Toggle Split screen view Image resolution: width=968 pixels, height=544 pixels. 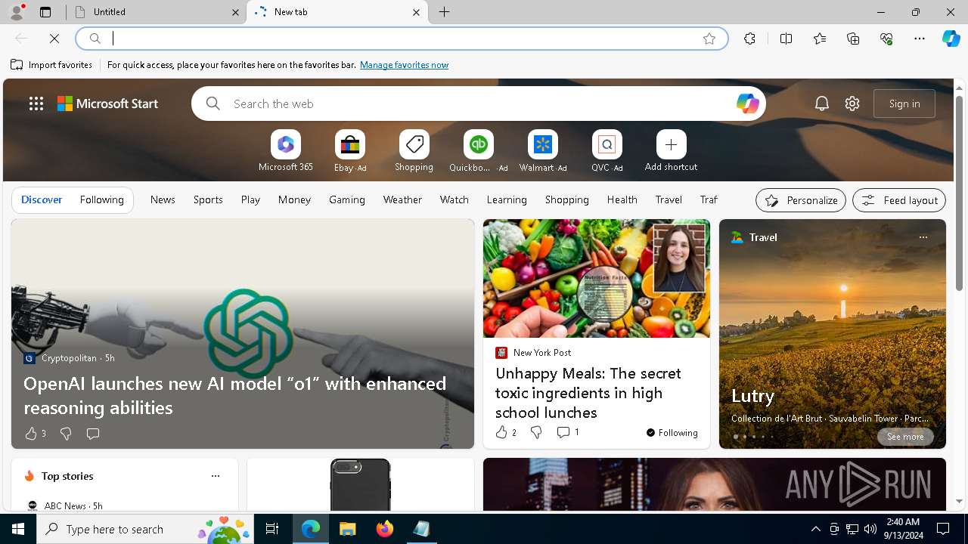pyautogui.click(x=786, y=39)
